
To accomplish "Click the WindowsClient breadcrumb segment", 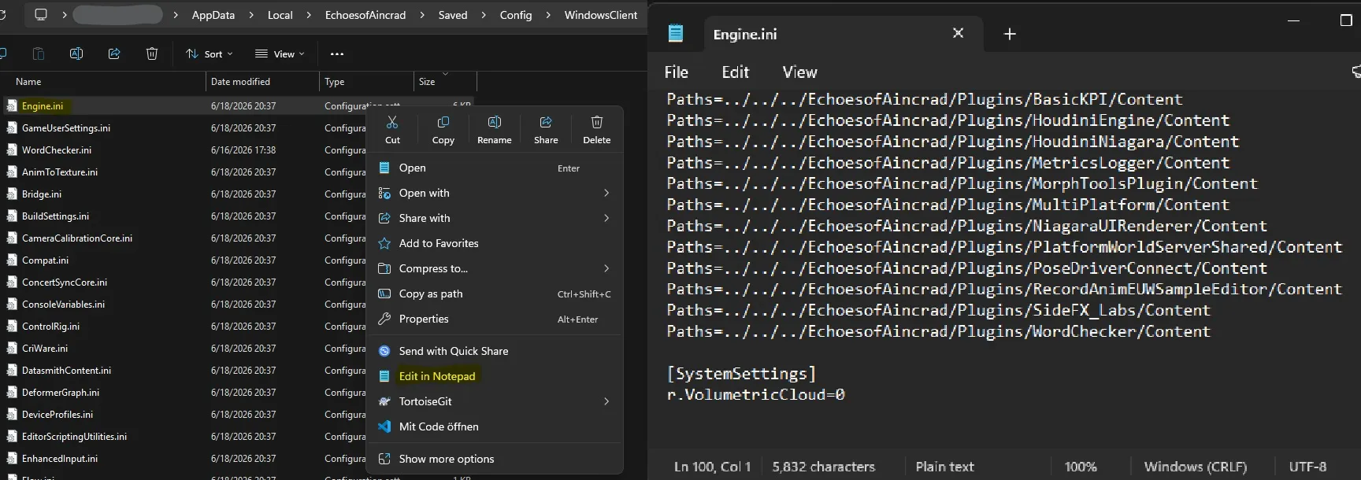I will 601,15.
